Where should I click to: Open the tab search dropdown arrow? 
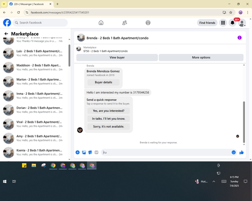(x=4, y=4)
